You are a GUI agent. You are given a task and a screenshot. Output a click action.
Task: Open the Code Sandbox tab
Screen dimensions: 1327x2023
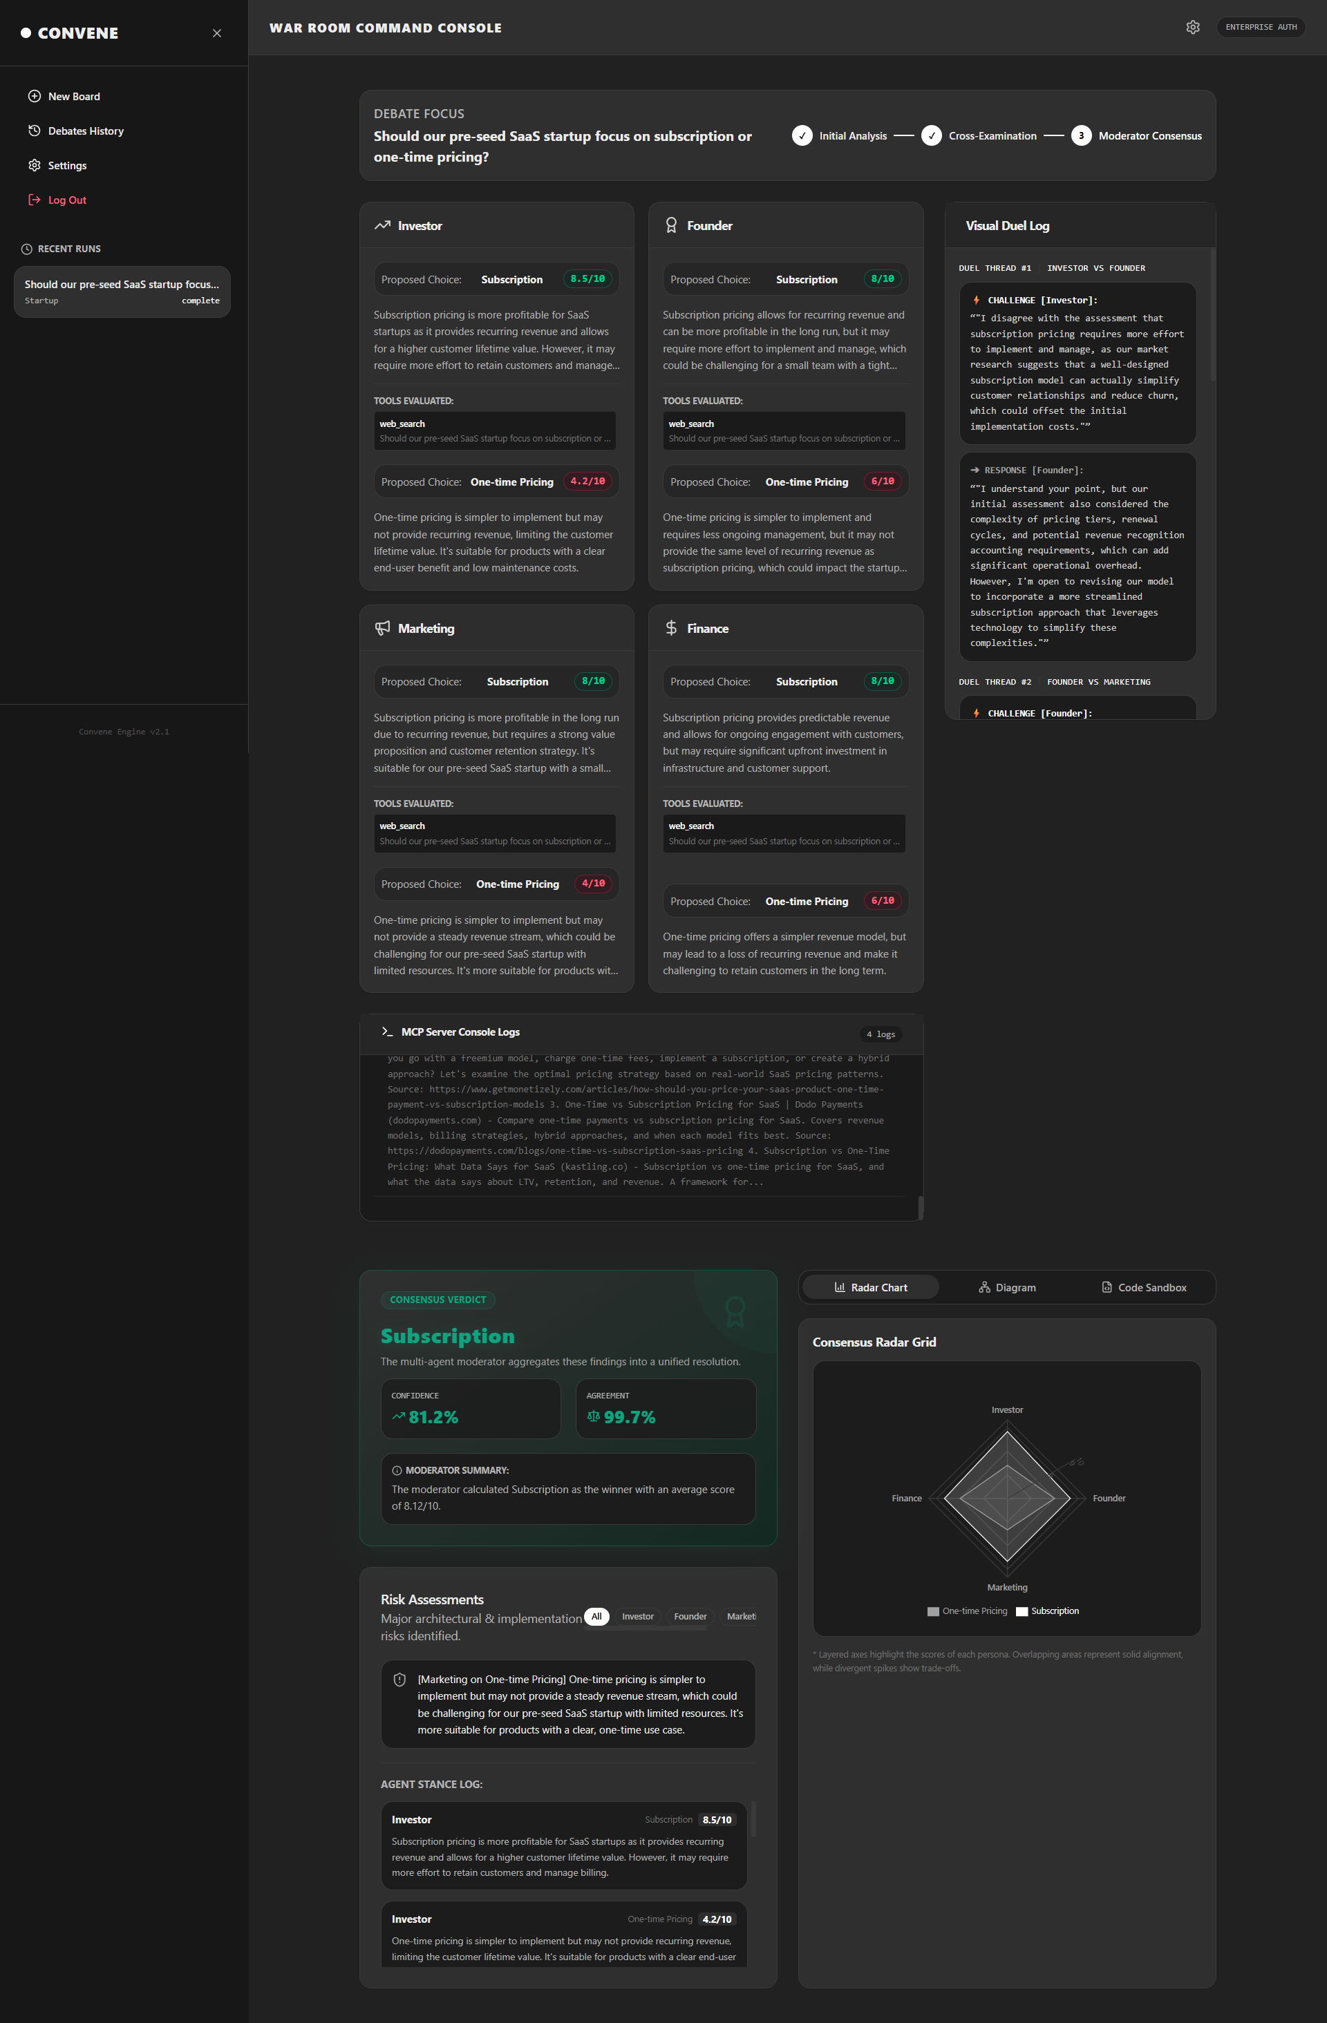tap(1143, 1288)
